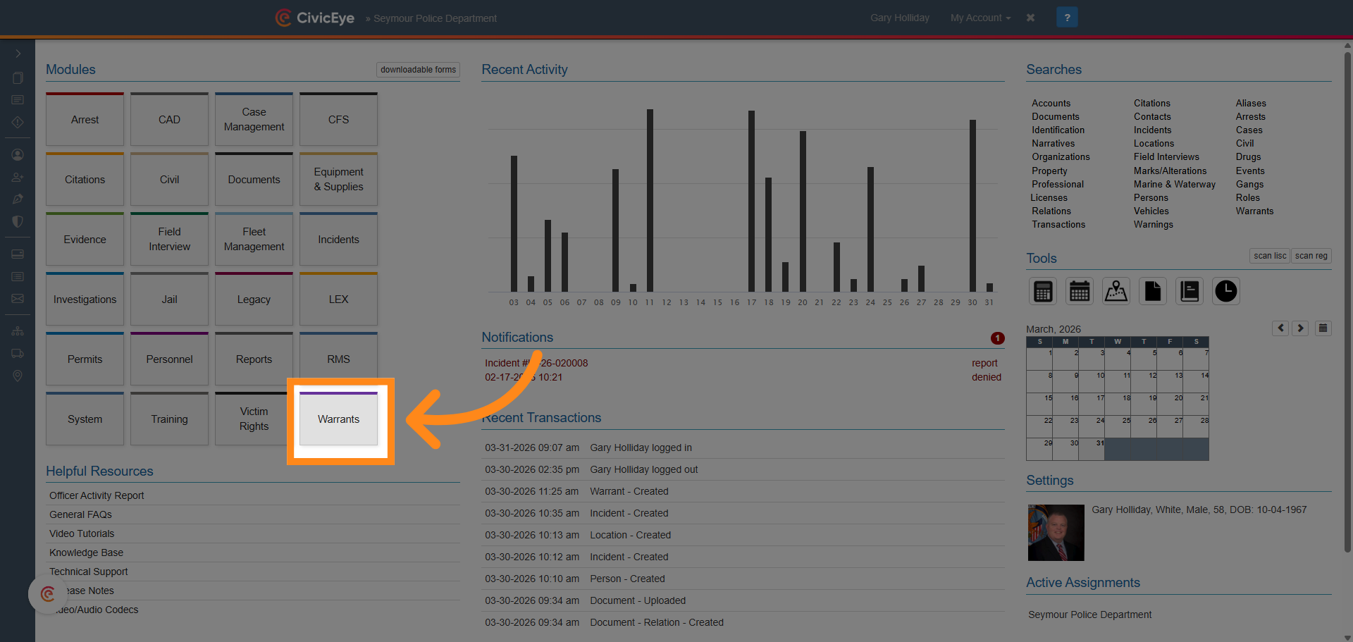Viewport: 1353px width, 642px height.
Task: Open the book tool in Tools
Action: [1190, 291]
